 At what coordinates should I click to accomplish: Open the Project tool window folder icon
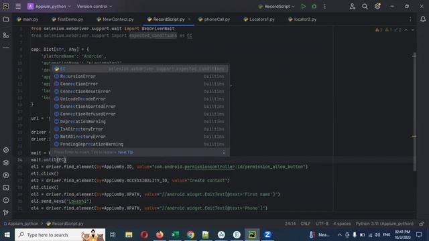(6, 19)
